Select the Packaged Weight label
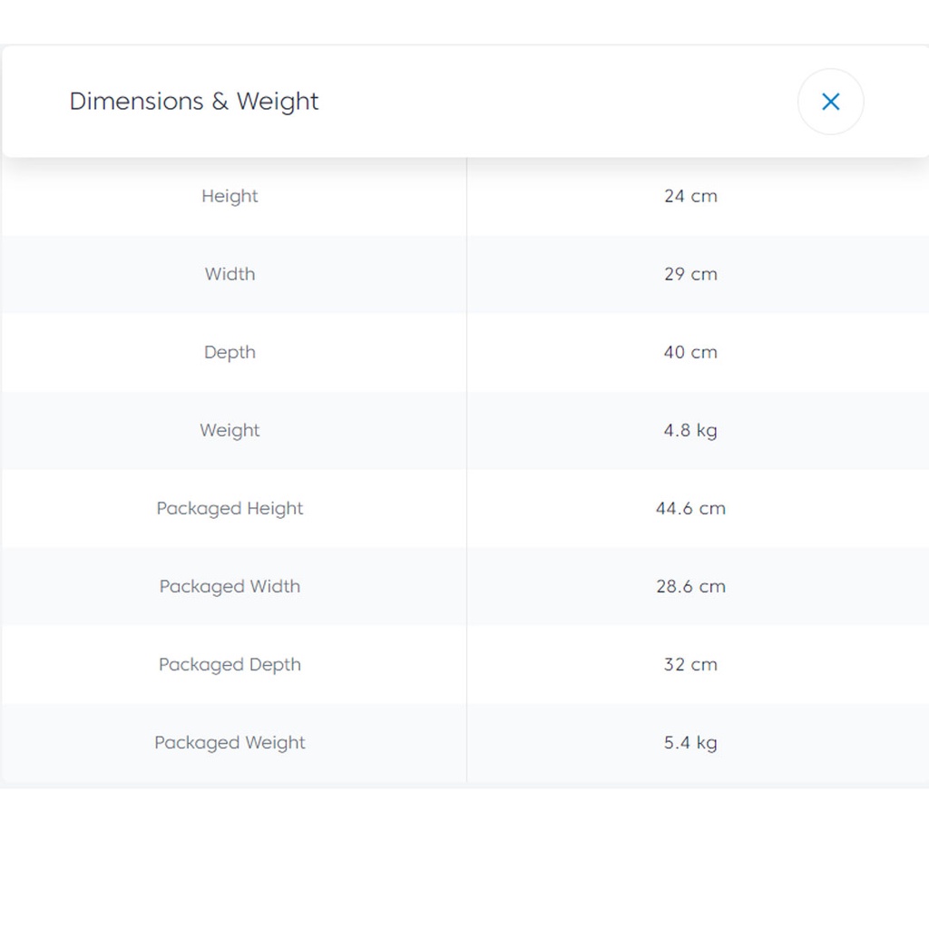Image resolution: width=929 pixels, height=929 pixels. click(230, 742)
